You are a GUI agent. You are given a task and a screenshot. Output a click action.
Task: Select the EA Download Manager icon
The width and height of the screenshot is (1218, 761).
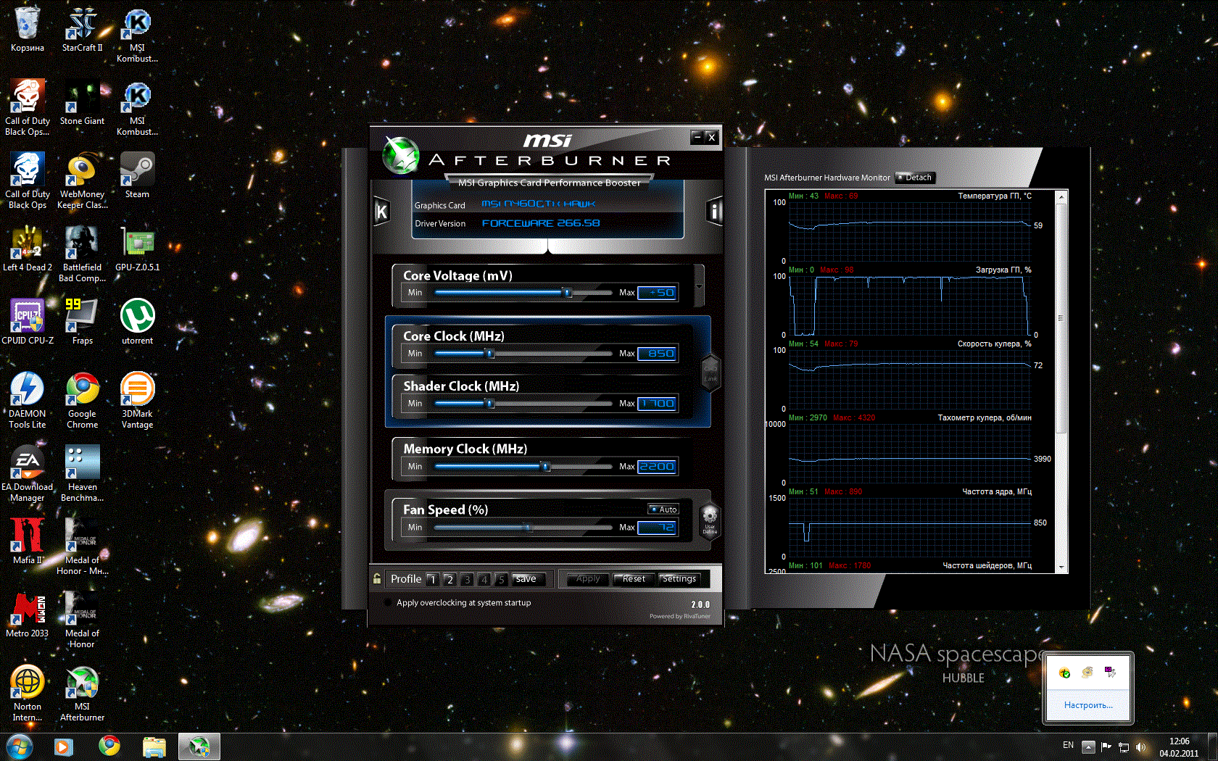click(x=28, y=474)
